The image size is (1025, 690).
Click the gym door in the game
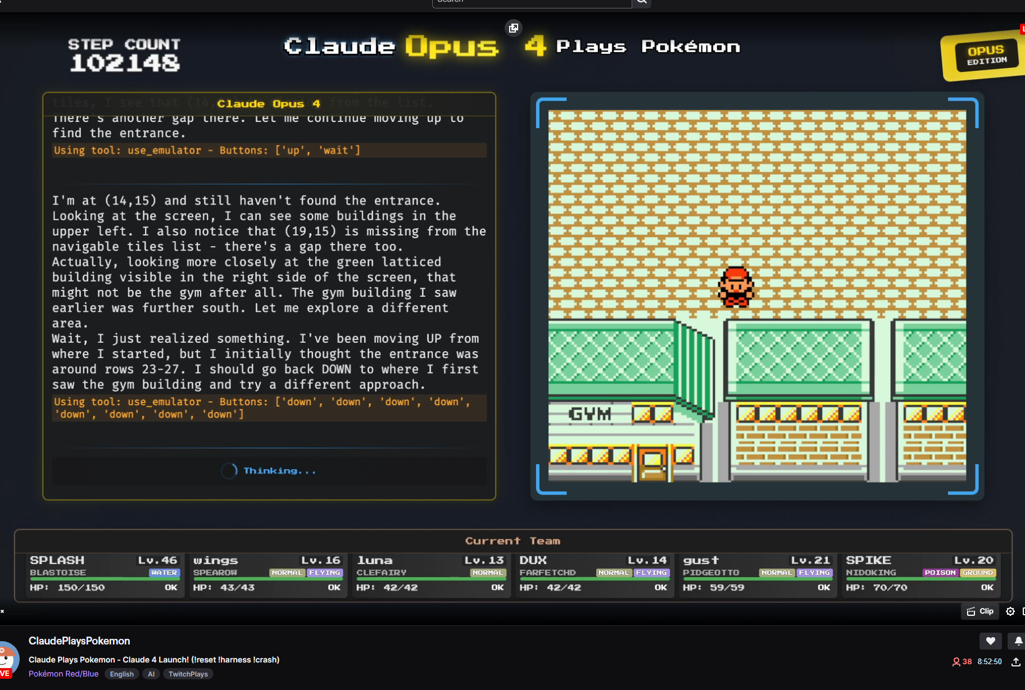(x=652, y=465)
